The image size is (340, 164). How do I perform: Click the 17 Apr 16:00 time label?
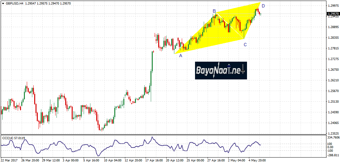[154, 160]
